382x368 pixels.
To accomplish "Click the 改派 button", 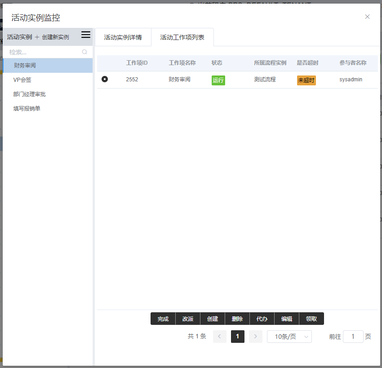I will pos(188,319).
